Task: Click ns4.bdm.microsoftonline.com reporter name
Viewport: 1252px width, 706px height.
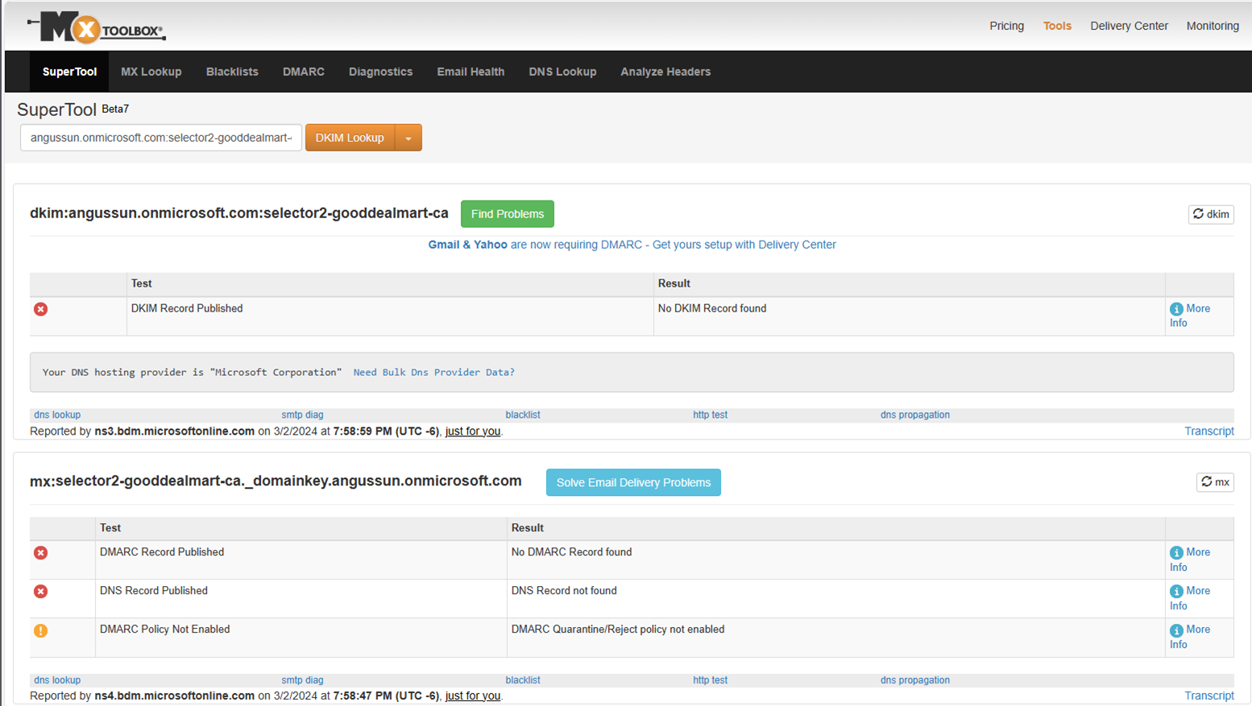Action: point(174,696)
